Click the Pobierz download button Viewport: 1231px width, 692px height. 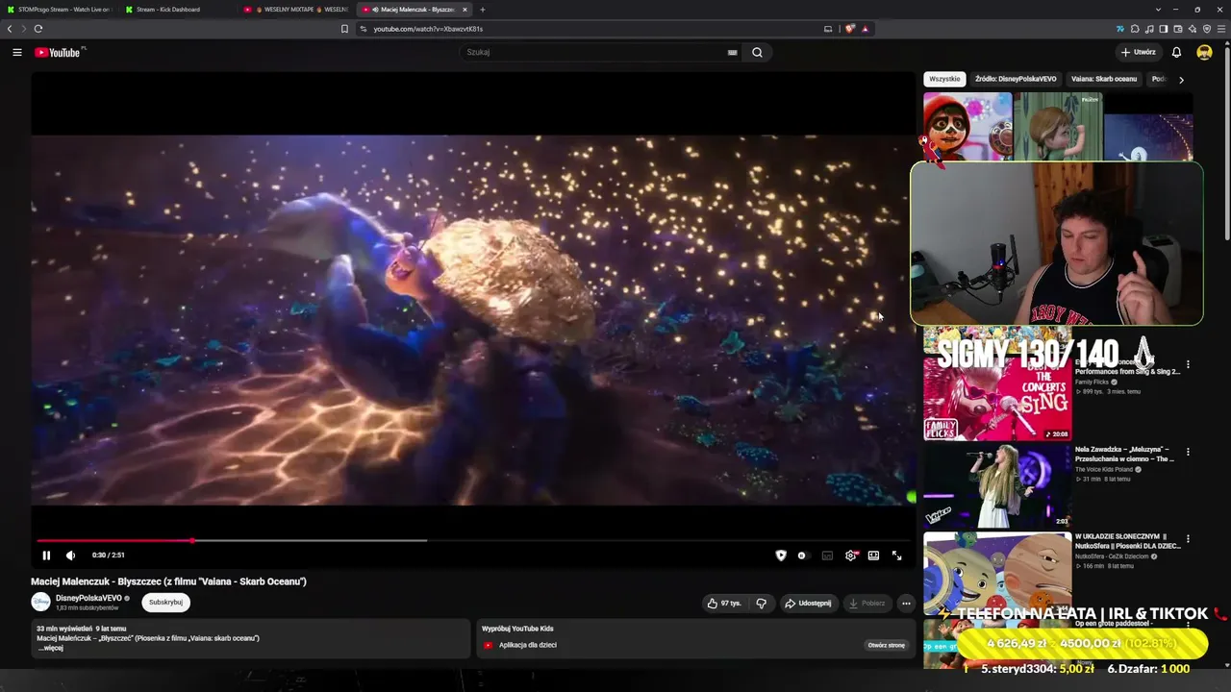[x=867, y=604]
